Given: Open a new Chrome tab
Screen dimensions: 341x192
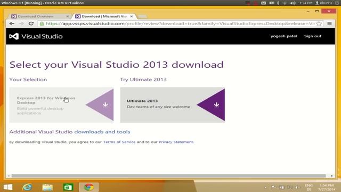Looking at the screenshot, I should coord(142,17).
